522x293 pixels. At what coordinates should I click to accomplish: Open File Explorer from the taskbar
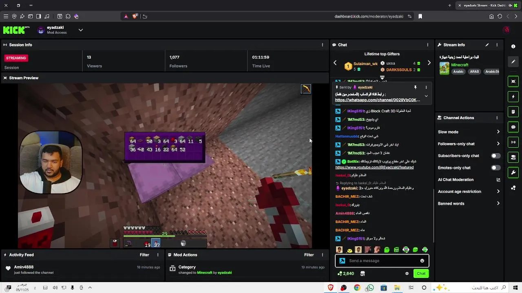pyautogui.click(x=397, y=288)
